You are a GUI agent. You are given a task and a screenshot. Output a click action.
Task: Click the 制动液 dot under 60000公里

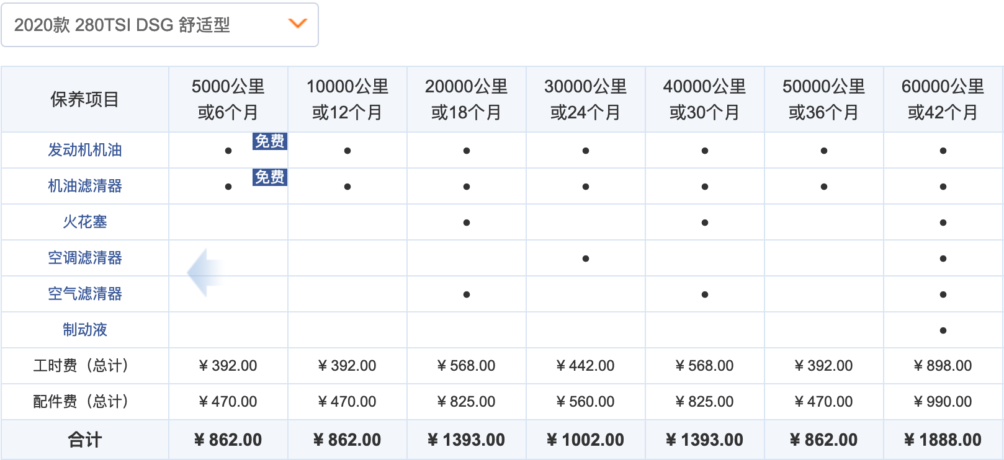pos(943,330)
